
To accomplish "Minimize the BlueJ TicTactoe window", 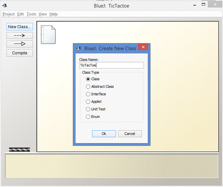I will point(195,5).
